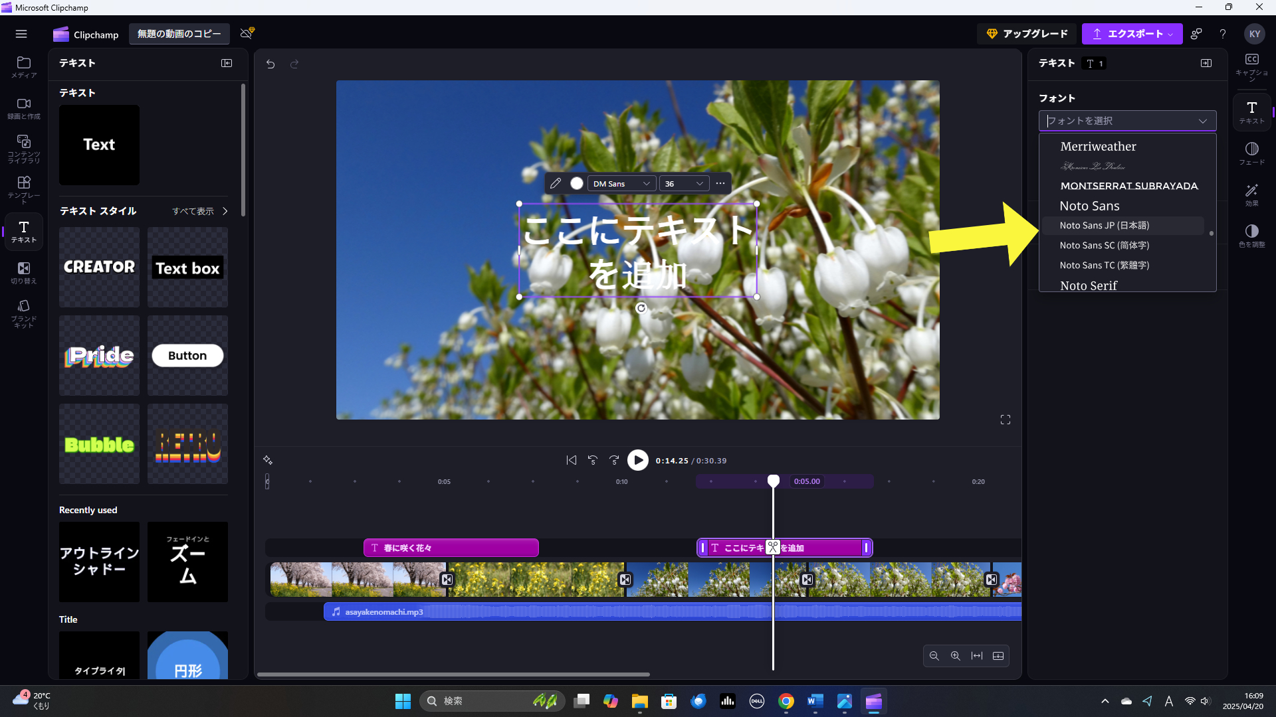Image resolution: width=1276 pixels, height=717 pixels.
Task: Select Pride text style
Action: click(x=99, y=355)
